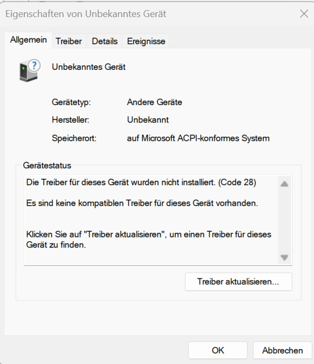The width and height of the screenshot is (314, 364).
Task: Click the 'Gerätestatus' group label
Action: (47, 165)
